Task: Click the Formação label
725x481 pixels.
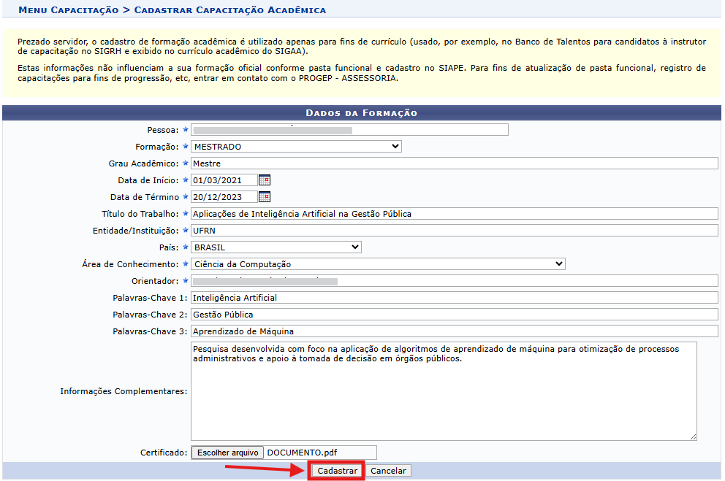Action: (156, 147)
